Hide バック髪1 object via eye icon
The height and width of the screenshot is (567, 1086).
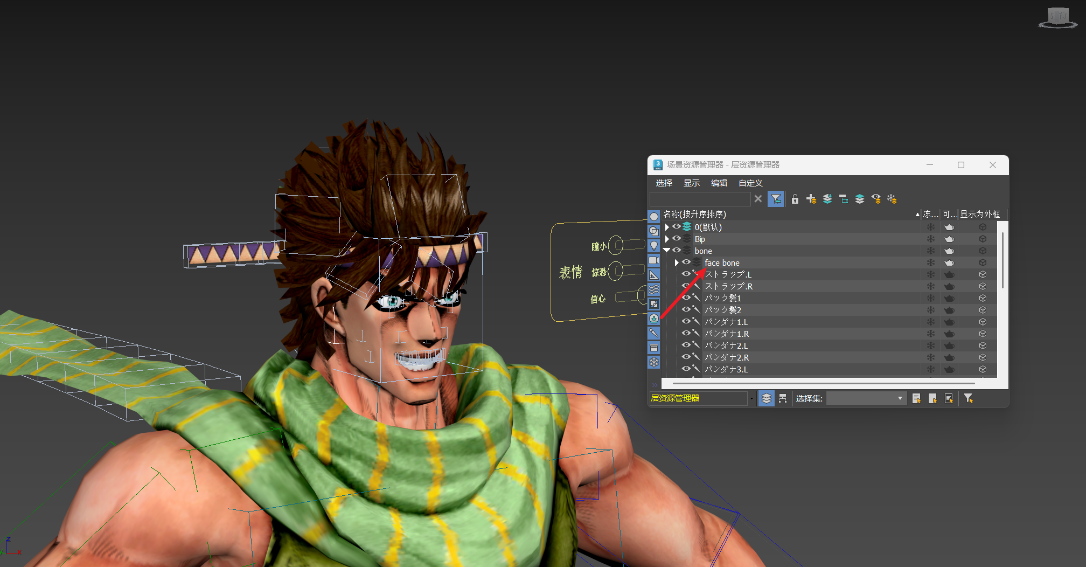tap(686, 298)
